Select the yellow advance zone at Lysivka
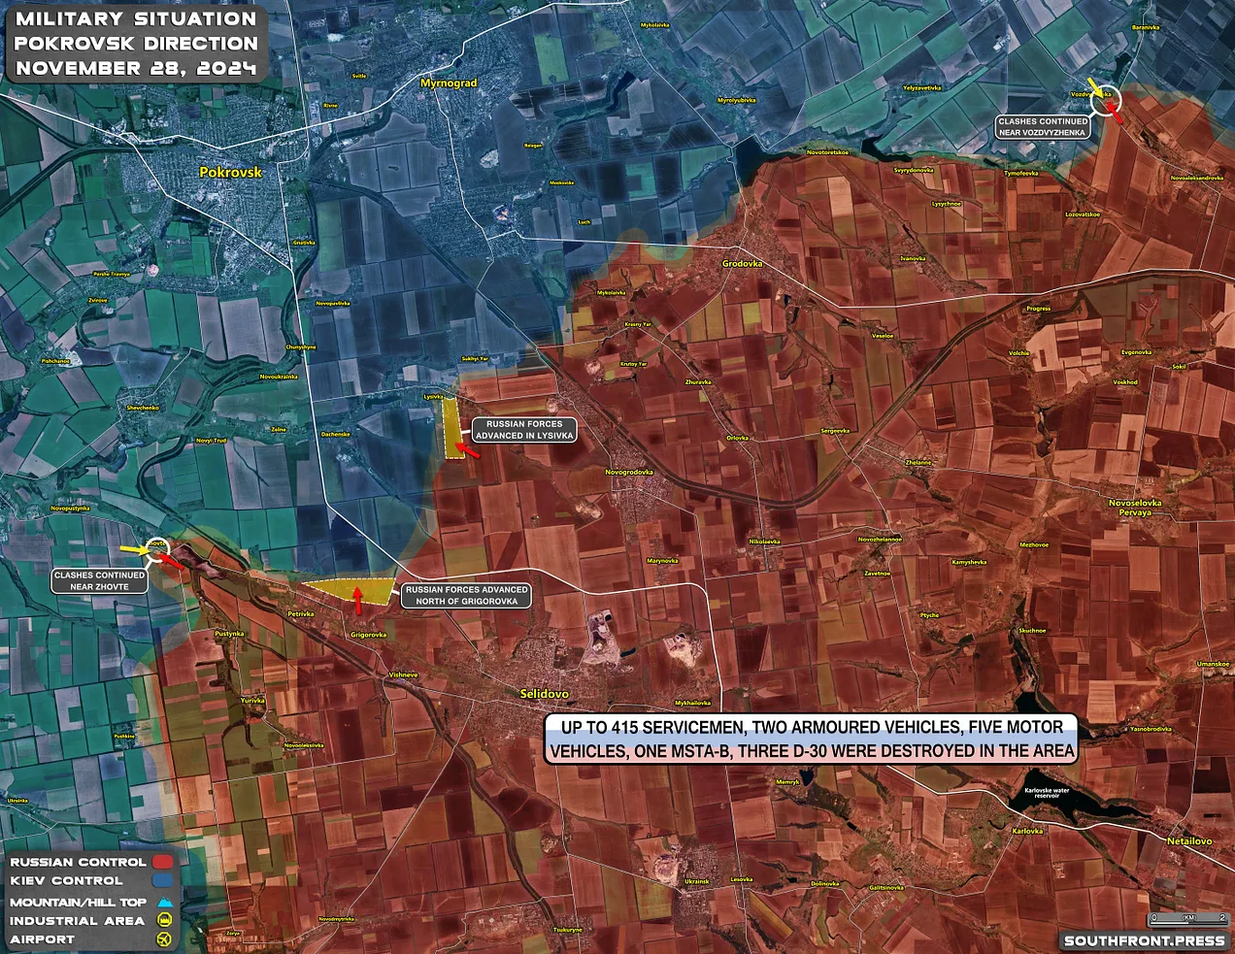Viewport: 1235px width, 954px height. tap(451, 427)
